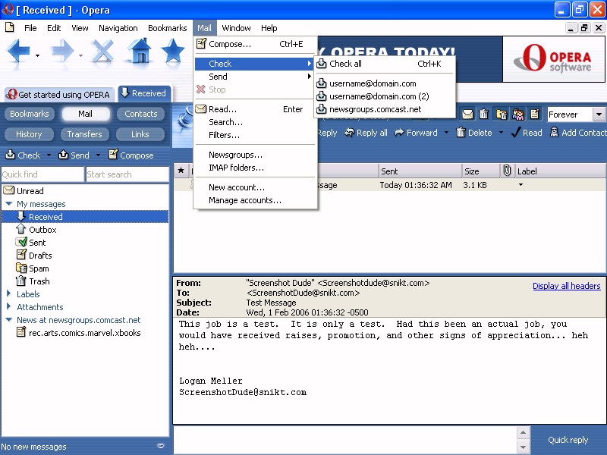The width and height of the screenshot is (607, 455).
Task: Click the History panel button
Action: click(29, 134)
